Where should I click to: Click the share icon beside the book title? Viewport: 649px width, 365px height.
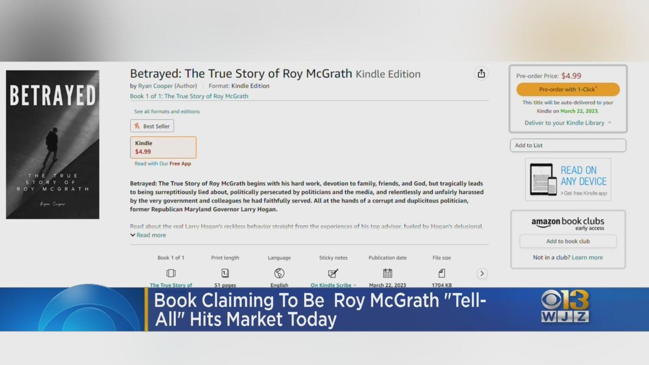click(481, 74)
